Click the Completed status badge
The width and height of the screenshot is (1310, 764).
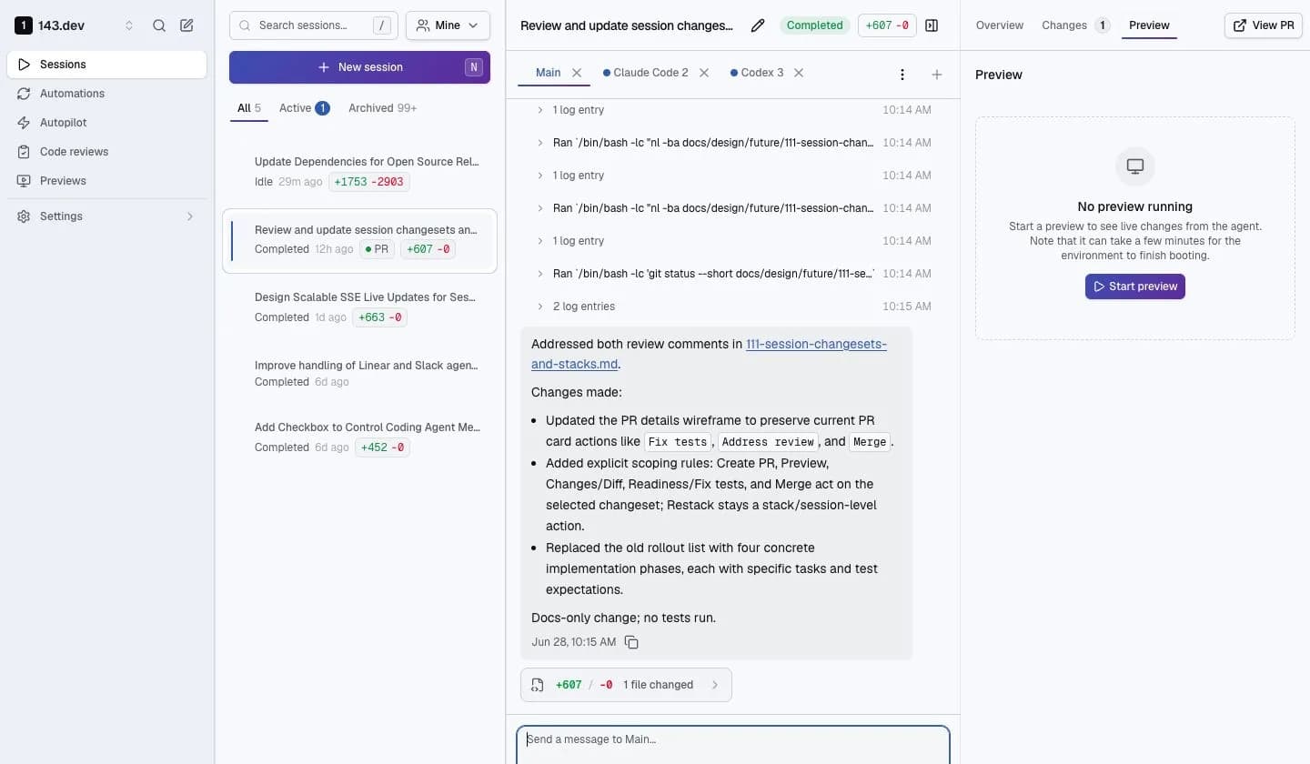pyautogui.click(x=814, y=25)
